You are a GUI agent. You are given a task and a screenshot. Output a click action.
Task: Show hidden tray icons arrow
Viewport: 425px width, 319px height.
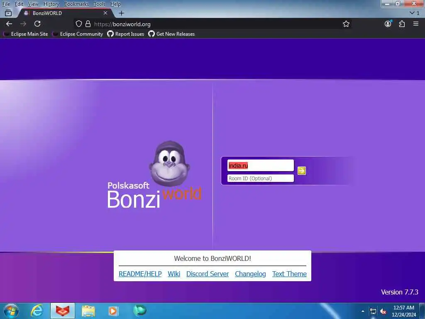[x=363, y=311]
